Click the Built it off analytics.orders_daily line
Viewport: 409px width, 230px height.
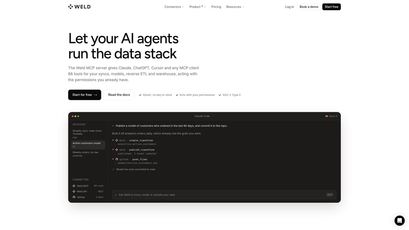pyautogui.click(x=157, y=134)
